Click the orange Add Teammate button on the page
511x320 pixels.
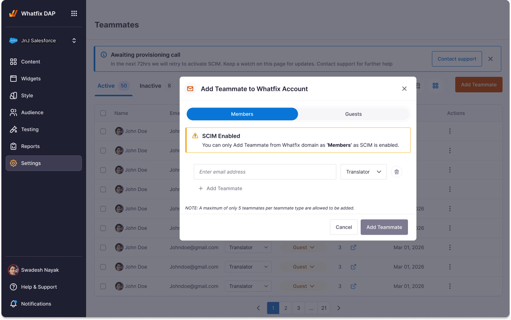[479, 85]
